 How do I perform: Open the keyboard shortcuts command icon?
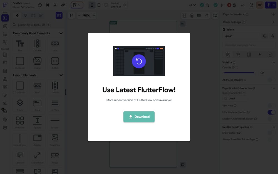point(48,5)
